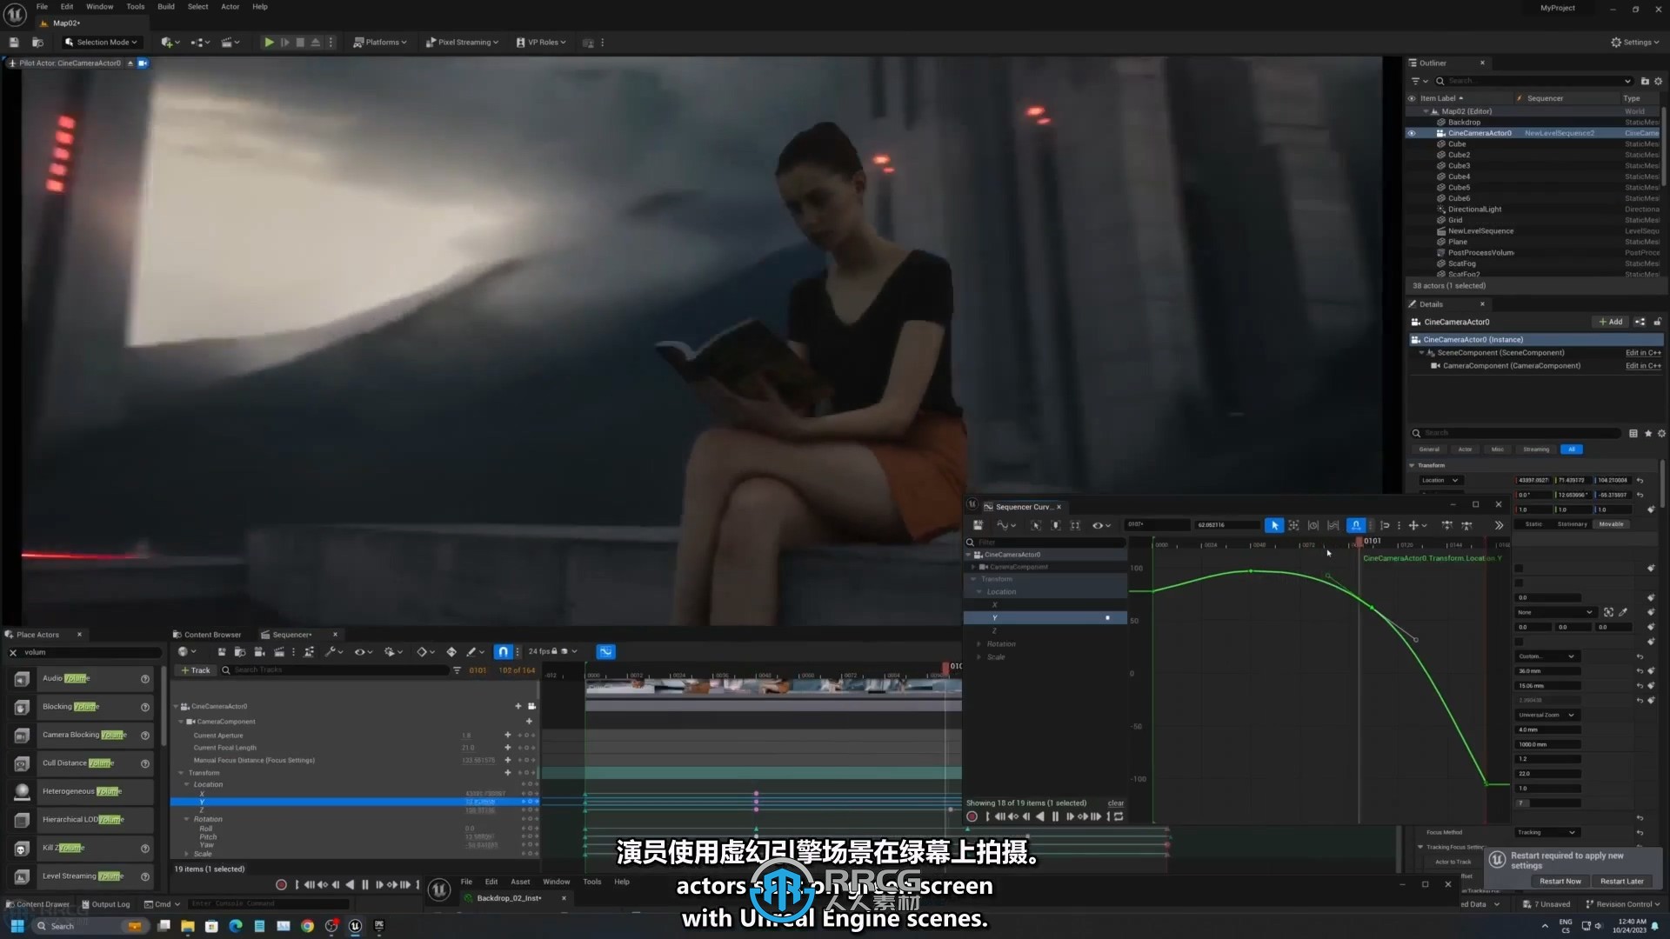Click Edit in C++ for SceneComponent

(x=1643, y=353)
